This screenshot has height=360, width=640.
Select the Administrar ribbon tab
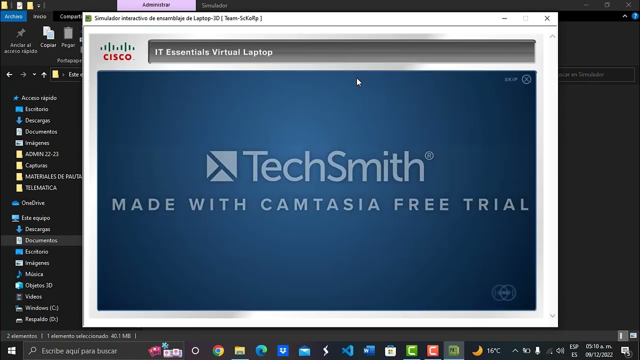click(156, 5)
